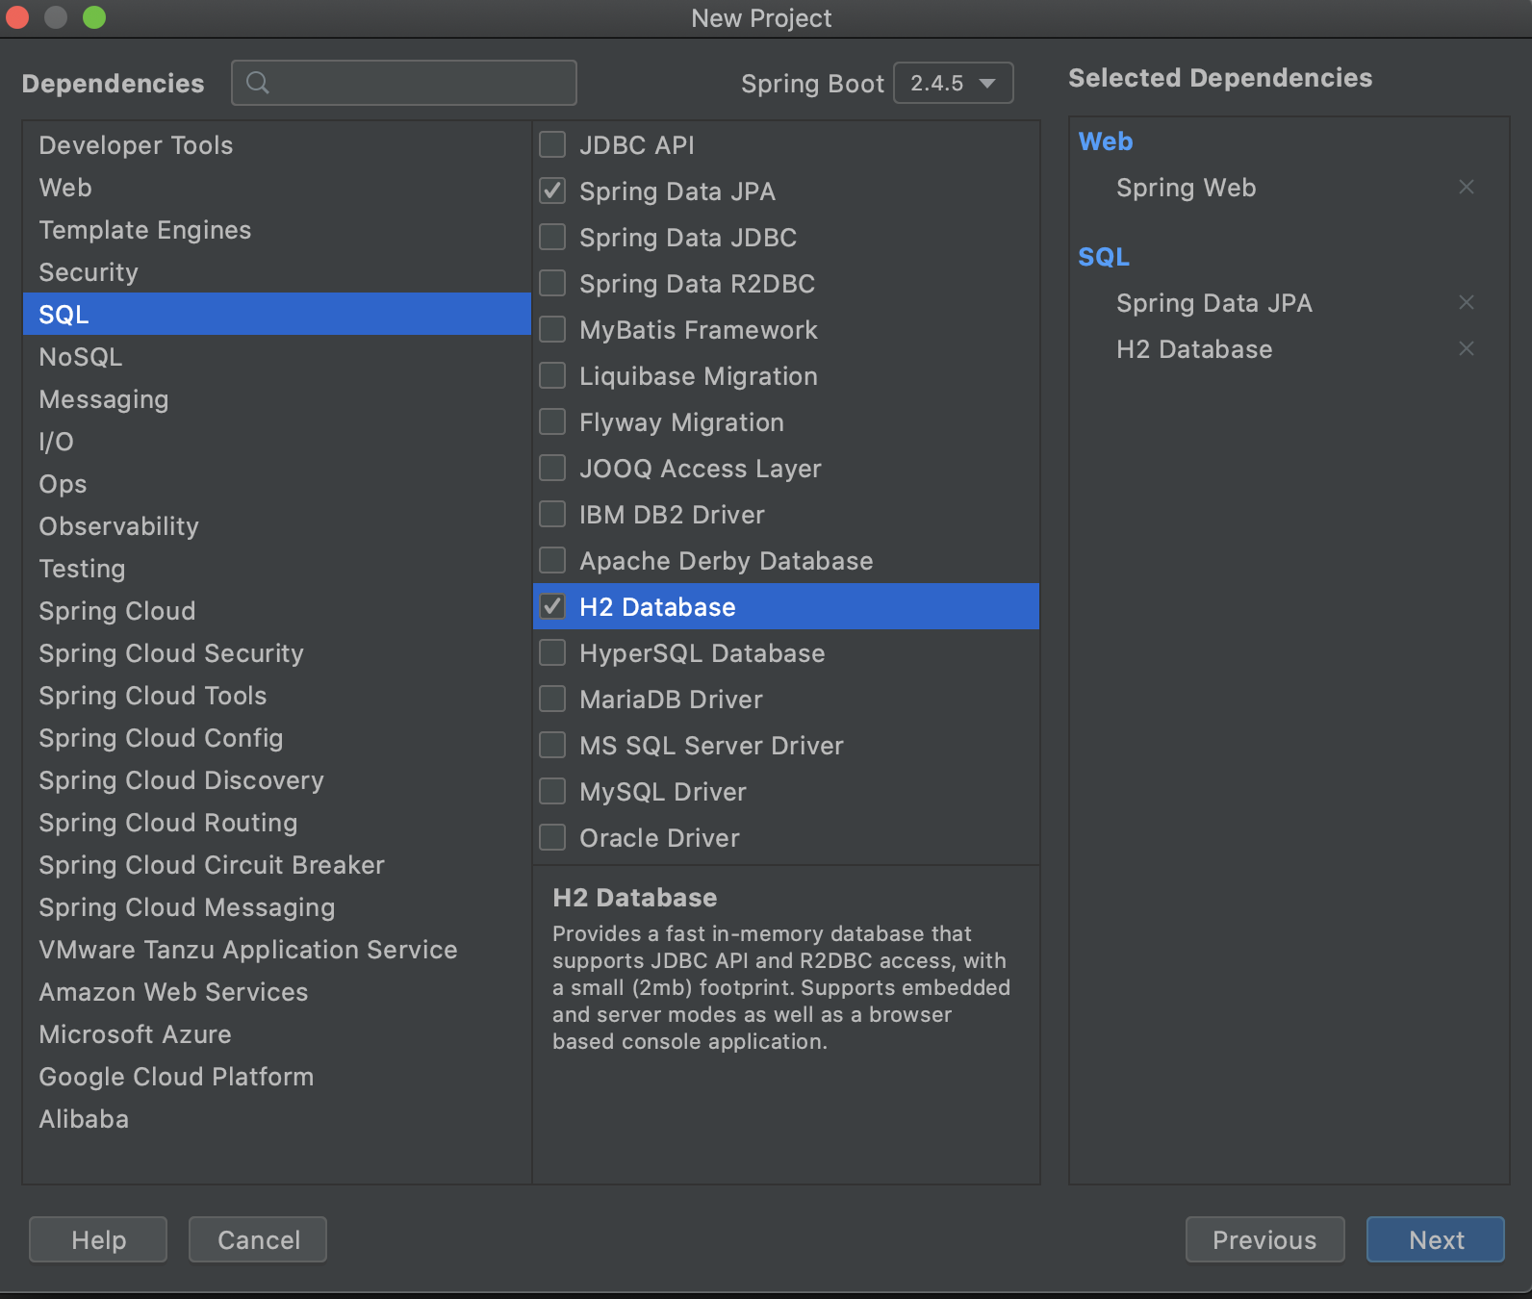Check the MS SQL Server Driver box
This screenshot has width=1532, height=1299.
point(552,745)
